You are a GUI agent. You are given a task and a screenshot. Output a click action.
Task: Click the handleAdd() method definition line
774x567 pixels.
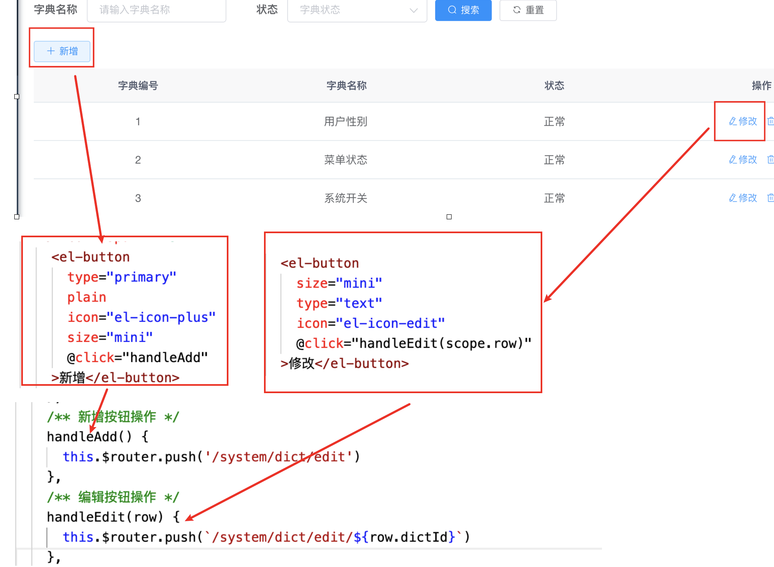98,437
